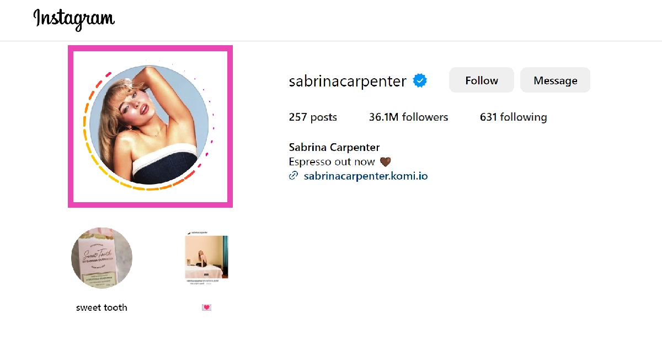View the profile picture story
Screen dimensions: 662x346
coord(149,125)
